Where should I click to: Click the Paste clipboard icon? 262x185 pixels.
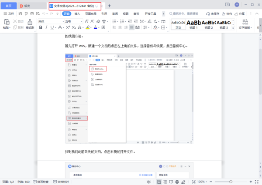tap(7, 22)
